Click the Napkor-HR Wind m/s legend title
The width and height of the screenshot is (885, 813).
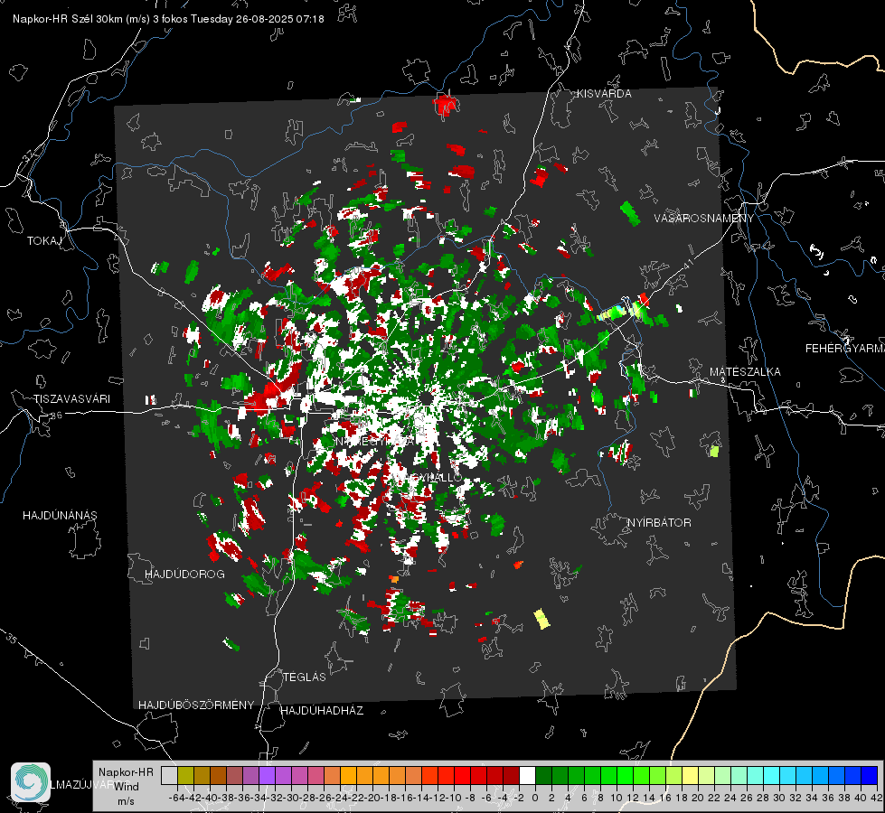pos(126,787)
